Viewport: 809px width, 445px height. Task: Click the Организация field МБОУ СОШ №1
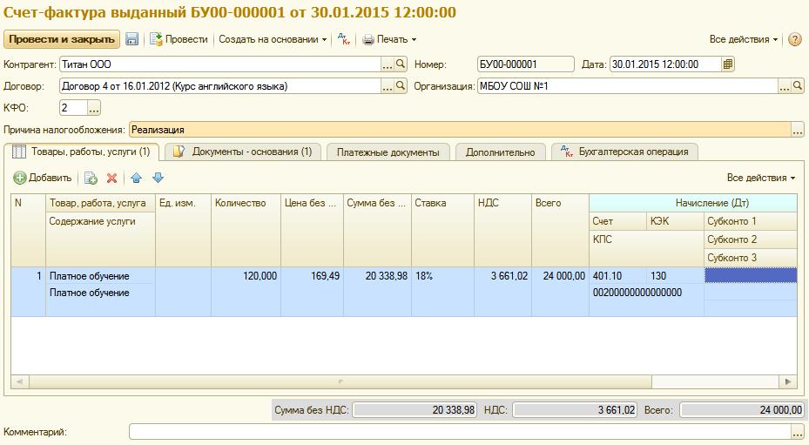point(627,86)
